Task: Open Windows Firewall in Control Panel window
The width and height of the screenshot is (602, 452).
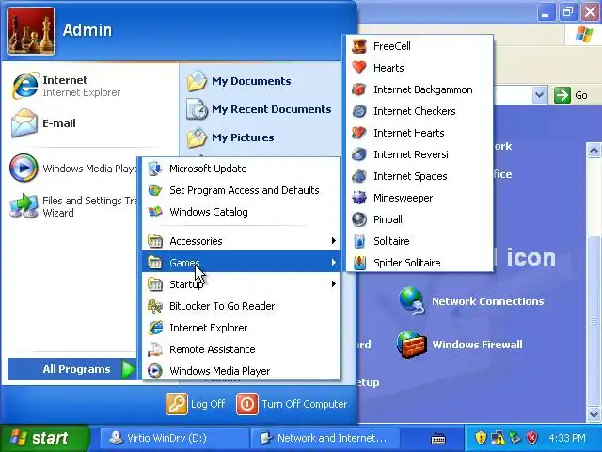Action: pyautogui.click(x=460, y=345)
